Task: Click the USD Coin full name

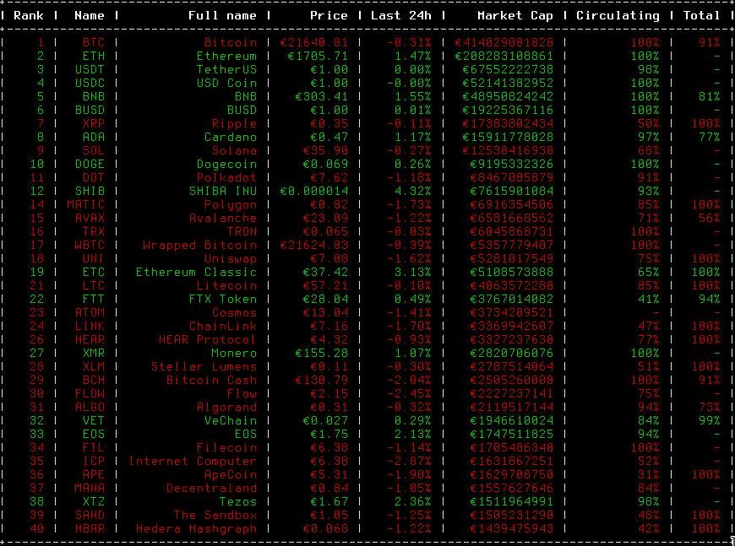Action: click(x=226, y=84)
